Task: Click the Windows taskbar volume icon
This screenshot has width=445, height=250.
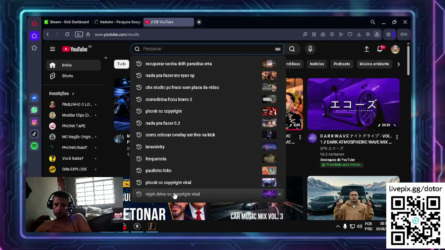Action: click(359, 226)
